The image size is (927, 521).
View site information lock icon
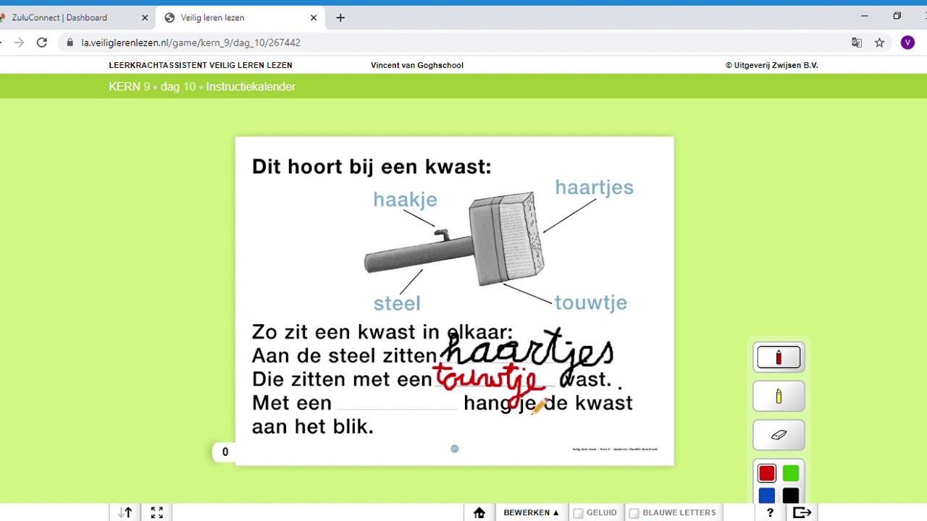70,43
